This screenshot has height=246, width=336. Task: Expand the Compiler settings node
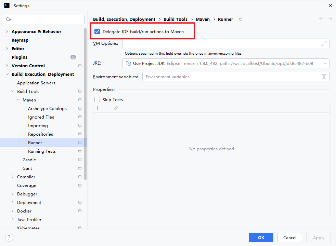pos(13,177)
